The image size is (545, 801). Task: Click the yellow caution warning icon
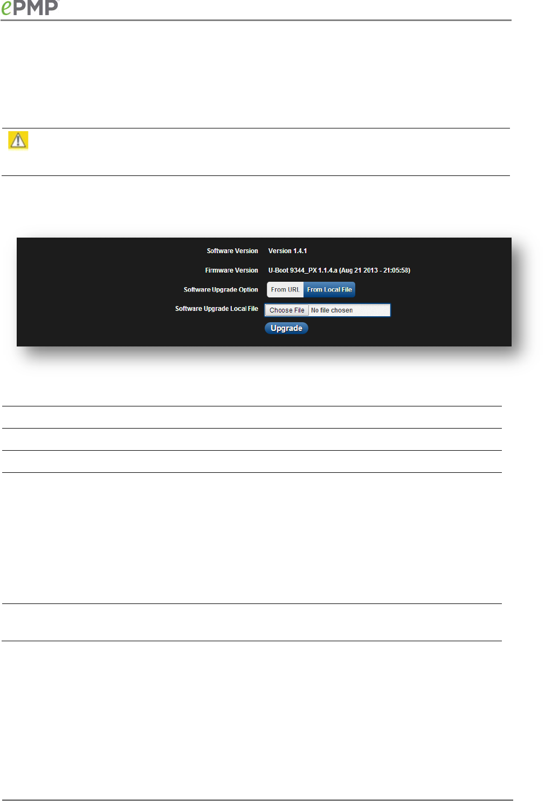[x=18, y=140]
